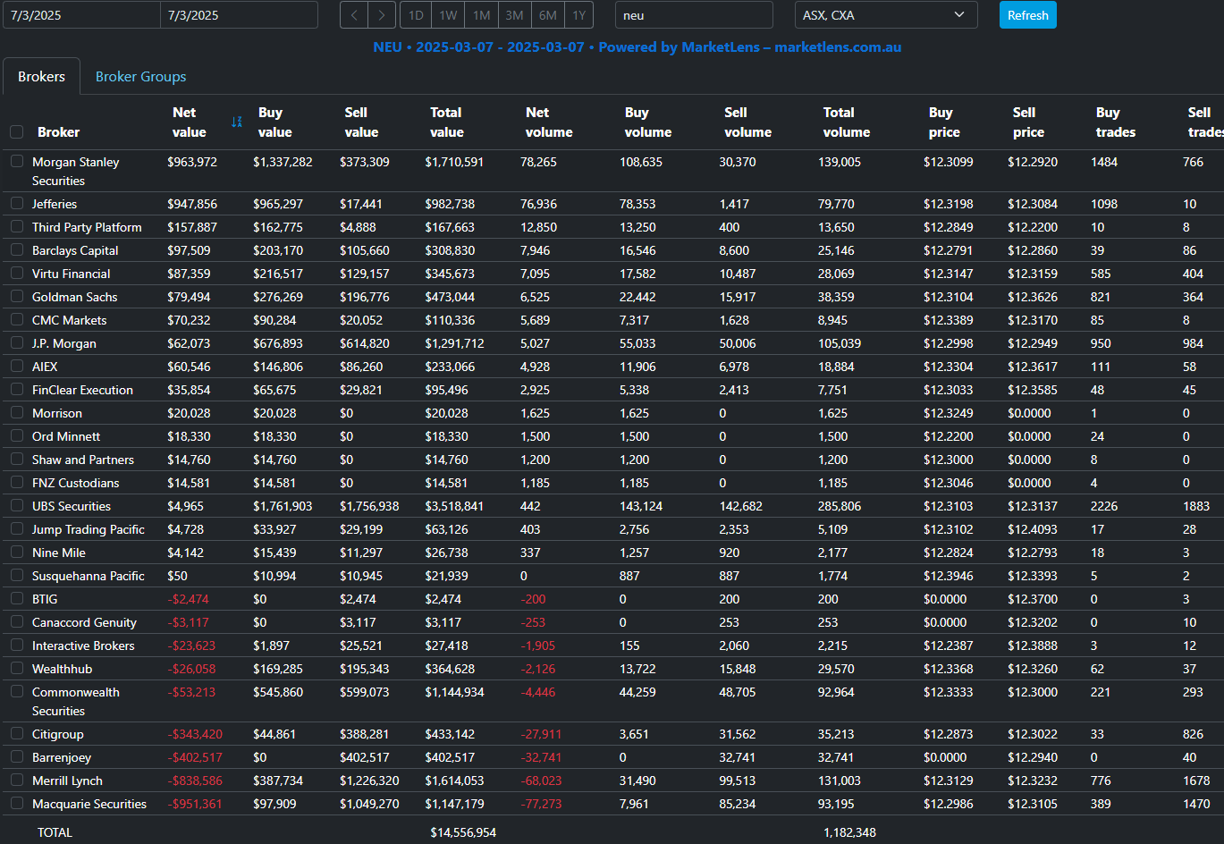Check the Barclays Capital checkbox
Viewport: 1224px width, 844px height.
pos(17,250)
